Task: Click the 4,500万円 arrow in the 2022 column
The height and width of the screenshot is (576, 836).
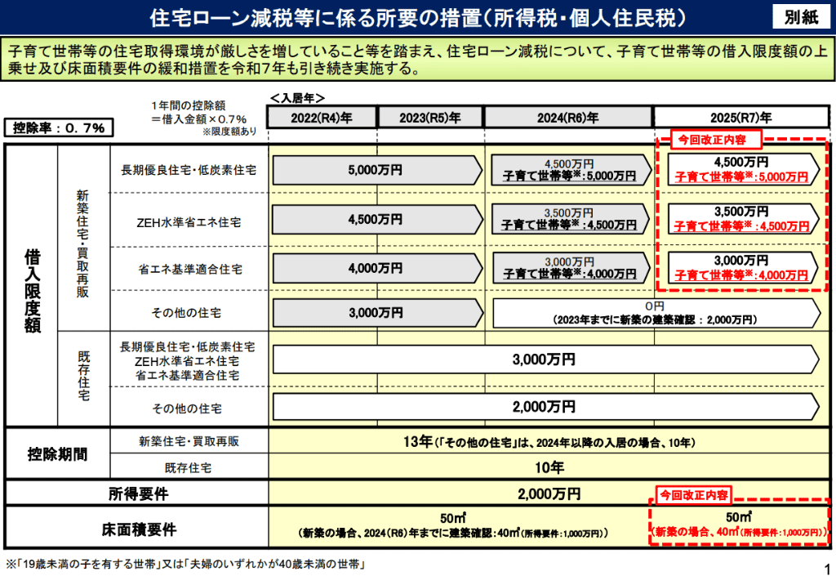Action: point(376,219)
